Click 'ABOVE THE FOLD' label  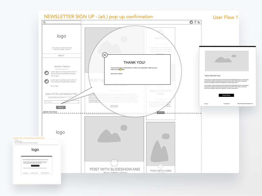point(50,112)
